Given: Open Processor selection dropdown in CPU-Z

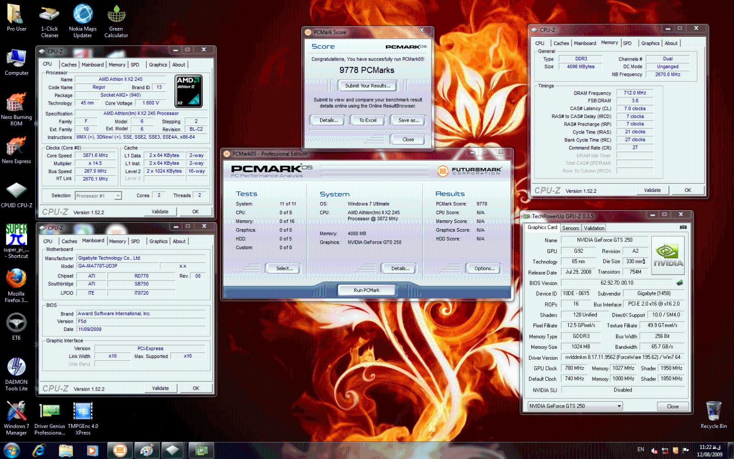Looking at the screenshot, I should coord(98,196).
